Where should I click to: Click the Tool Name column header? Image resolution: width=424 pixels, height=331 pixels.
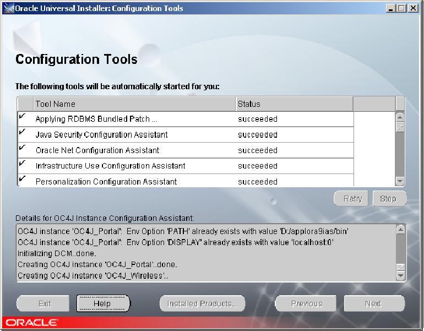(x=134, y=104)
